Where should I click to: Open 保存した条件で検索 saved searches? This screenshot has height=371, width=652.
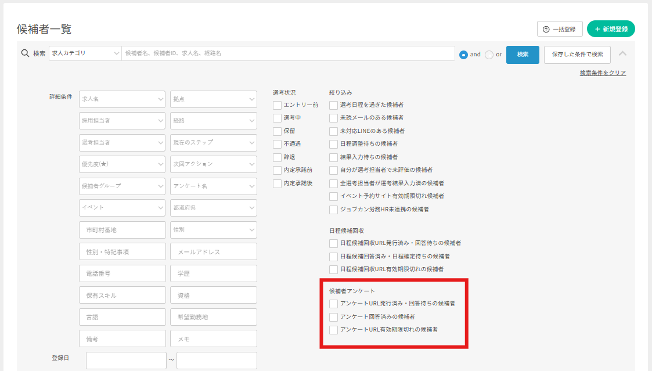(x=577, y=54)
